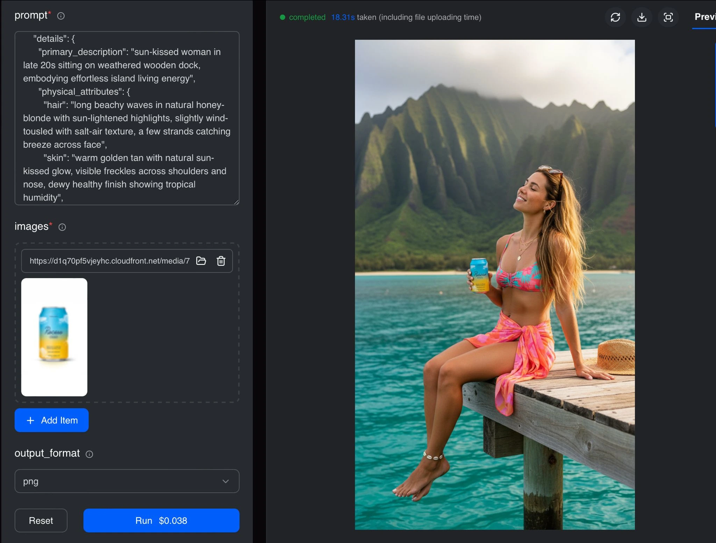Click the image URL input field

point(109,261)
